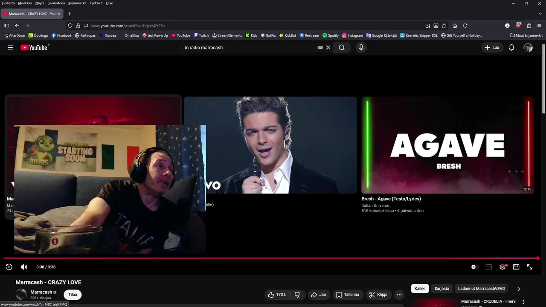Viewport: 546px width, 307px height.
Task: Open Kirjanmerkit menu
Action: [77, 3]
